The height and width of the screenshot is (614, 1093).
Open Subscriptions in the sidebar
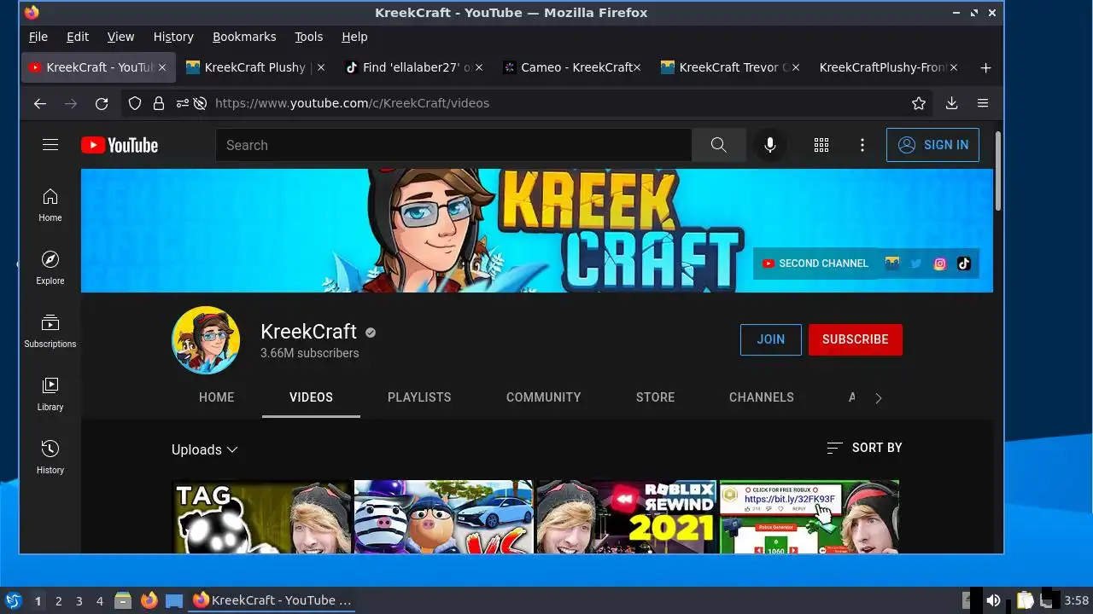(x=50, y=332)
